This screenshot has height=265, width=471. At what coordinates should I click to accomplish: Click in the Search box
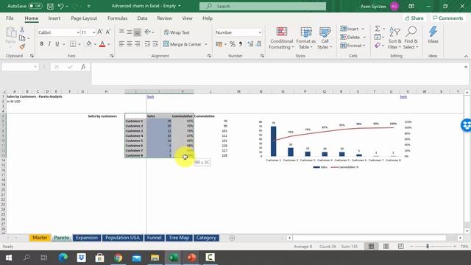(x=263, y=6)
